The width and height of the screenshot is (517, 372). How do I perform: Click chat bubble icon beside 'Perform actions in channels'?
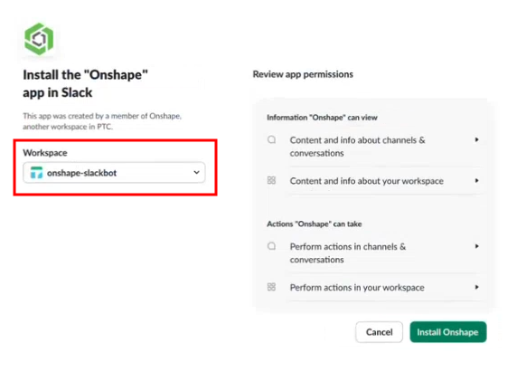point(272,246)
